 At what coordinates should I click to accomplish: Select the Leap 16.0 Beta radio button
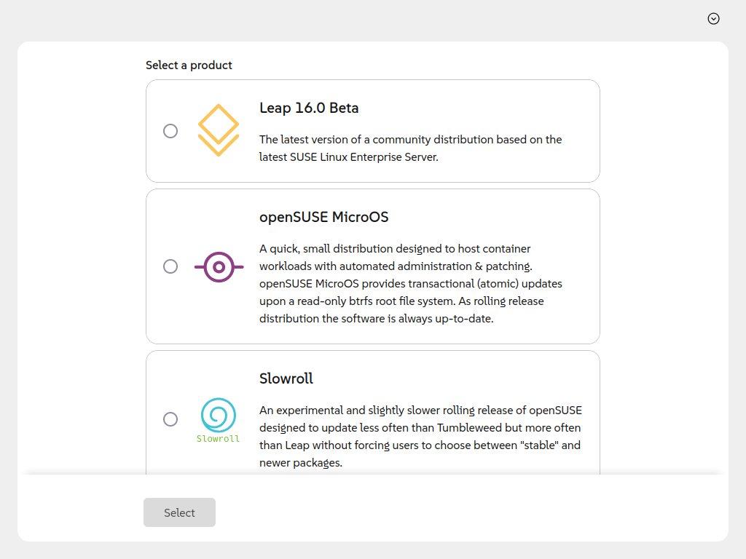(x=170, y=131)
